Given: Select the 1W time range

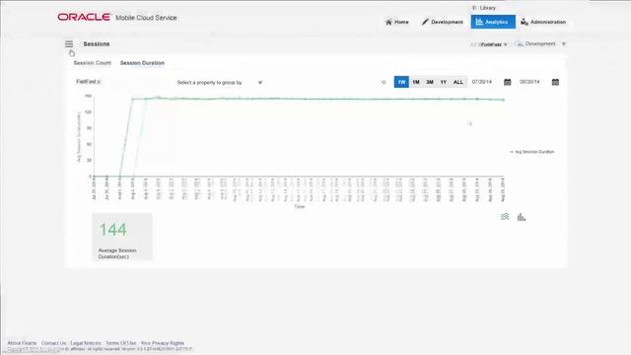Looking at the screenshot, I should (x=401, y=82).
